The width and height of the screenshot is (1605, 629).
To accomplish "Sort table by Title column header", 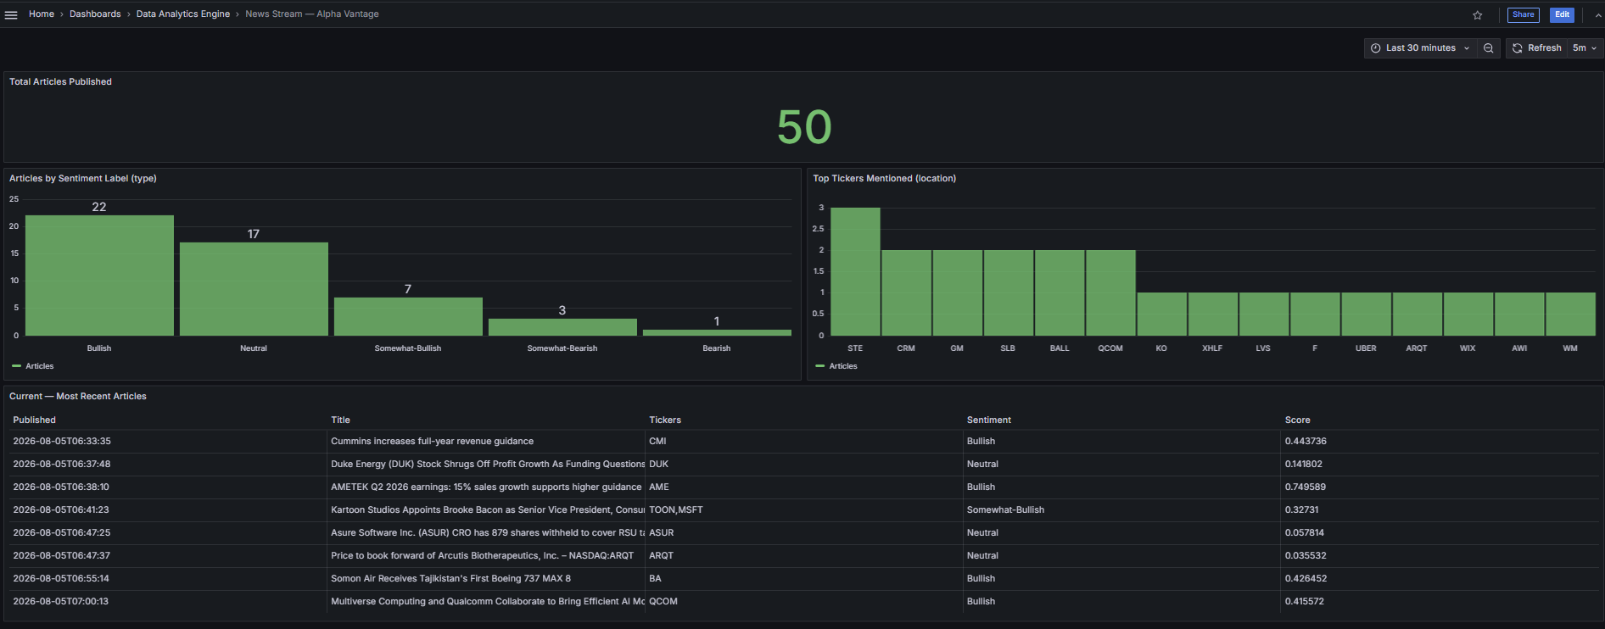I will coord(340,420).
